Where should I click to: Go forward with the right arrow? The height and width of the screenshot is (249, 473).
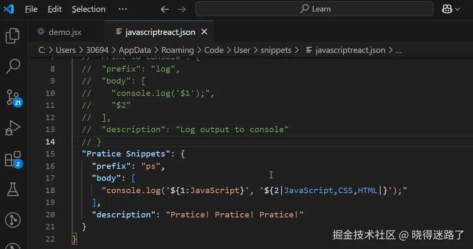[x=182, y=9]
